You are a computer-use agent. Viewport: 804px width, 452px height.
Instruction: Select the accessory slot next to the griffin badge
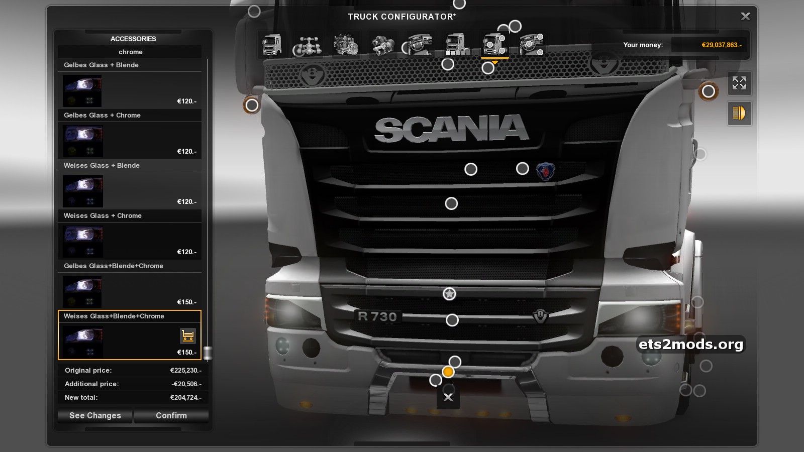(x=523, y=169)
